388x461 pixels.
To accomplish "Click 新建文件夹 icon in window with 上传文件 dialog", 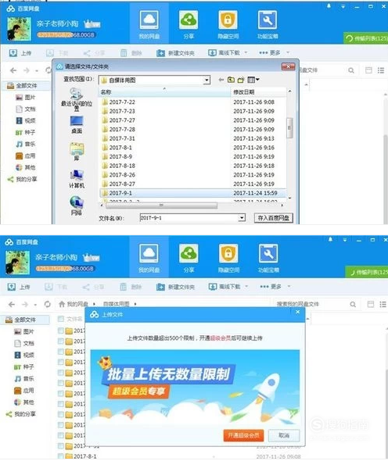I will [160, 287].
